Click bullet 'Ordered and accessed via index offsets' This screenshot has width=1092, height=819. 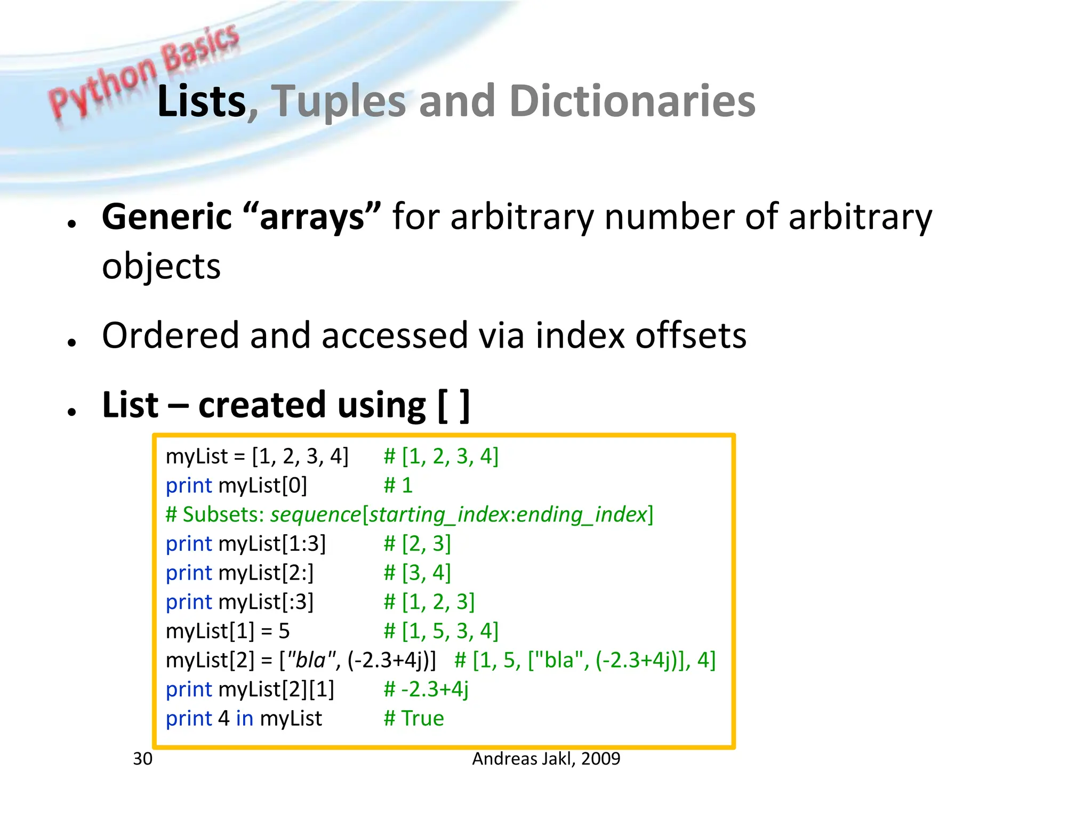point(424,335)
